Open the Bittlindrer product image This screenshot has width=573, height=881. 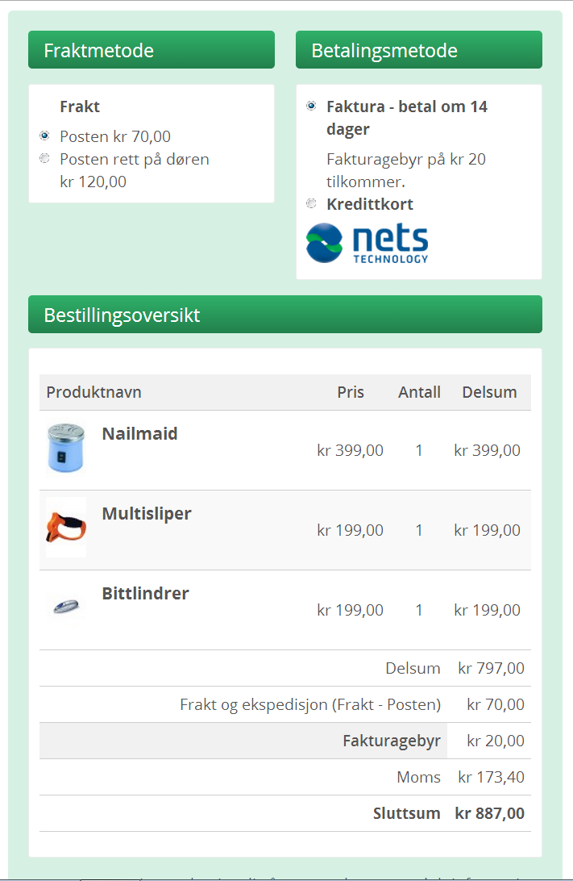pyautogui.click(x=66, y=606)
